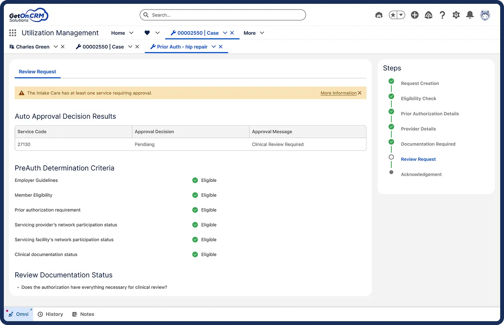Viewport: 504px width, 325px height.
Task: Click the Help question mark icon
Action: [x=442, y=15]
